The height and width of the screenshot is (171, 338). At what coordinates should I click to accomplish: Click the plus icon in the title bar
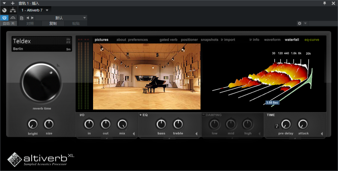(x=13, y=3)
